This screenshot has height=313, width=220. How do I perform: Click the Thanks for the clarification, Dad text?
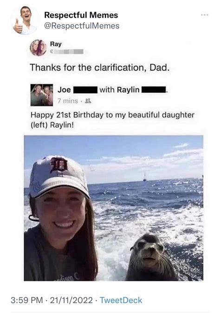[100, 67]
